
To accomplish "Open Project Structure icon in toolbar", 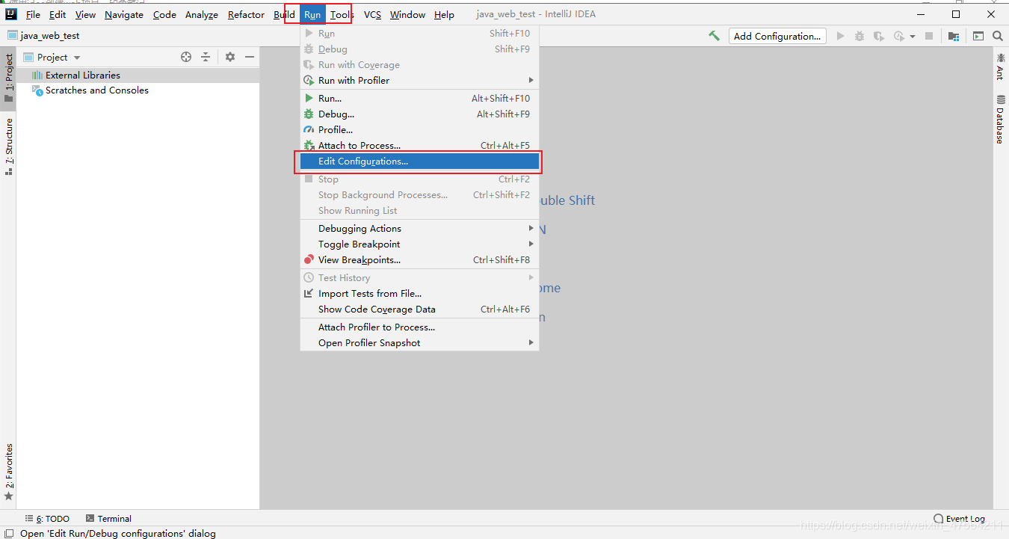I will pos(954,36).
